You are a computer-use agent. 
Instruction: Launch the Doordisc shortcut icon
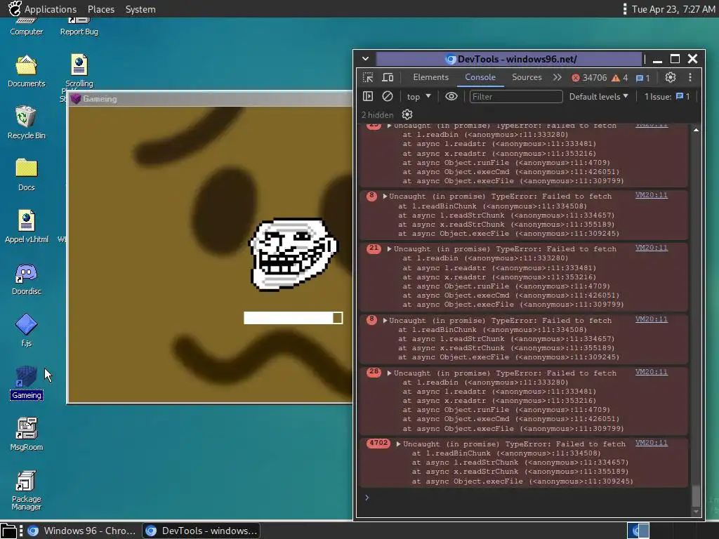pyautogui.click(x=26, y=279)
